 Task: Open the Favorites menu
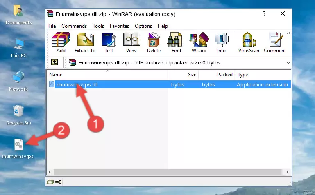pos(119,26)
